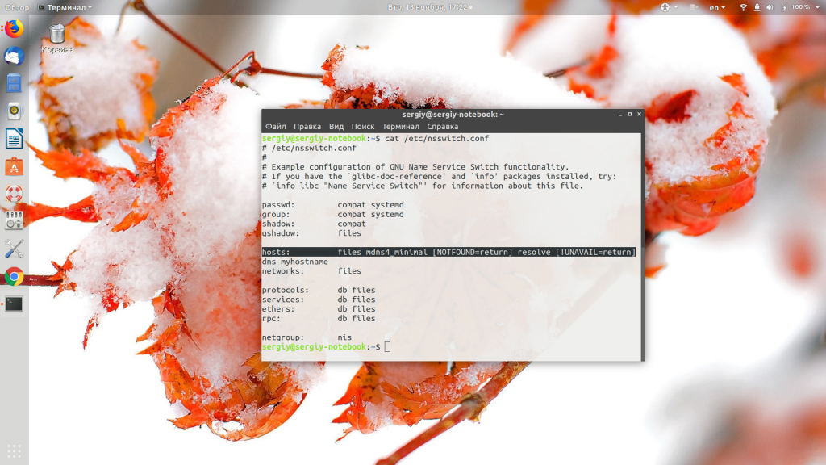This screenshot has height=465, width=826.
Task: Expand the Терминал app menu in top bar
Action: 65,7
